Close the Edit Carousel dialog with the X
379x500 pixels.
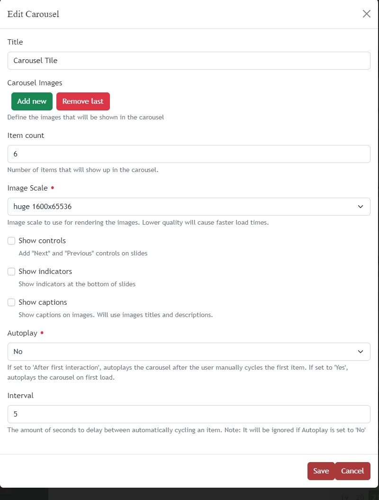click(366, 14)
